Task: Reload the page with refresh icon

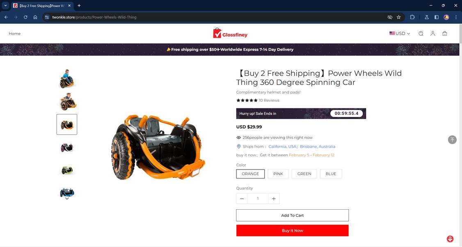Action: (25, 17)
